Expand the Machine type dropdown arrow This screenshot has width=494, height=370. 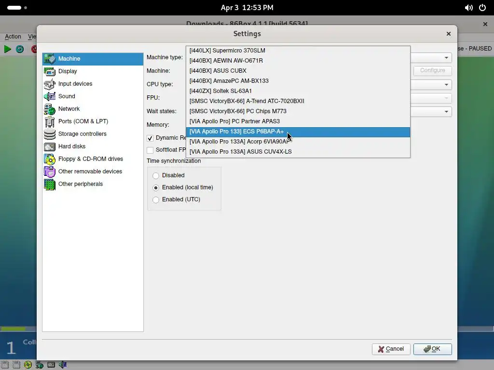tap(446, 58)
